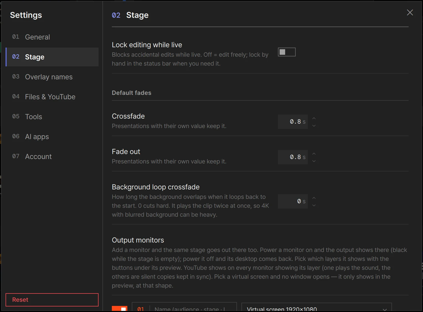Click the "Default fades" heading
Viewport: 423px width, 312px height.
click(131, 93)
